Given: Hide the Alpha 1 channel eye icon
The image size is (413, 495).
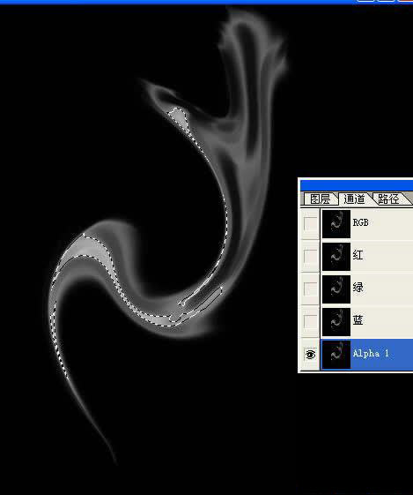Looking at the screenshot, I should pos(310,355).
